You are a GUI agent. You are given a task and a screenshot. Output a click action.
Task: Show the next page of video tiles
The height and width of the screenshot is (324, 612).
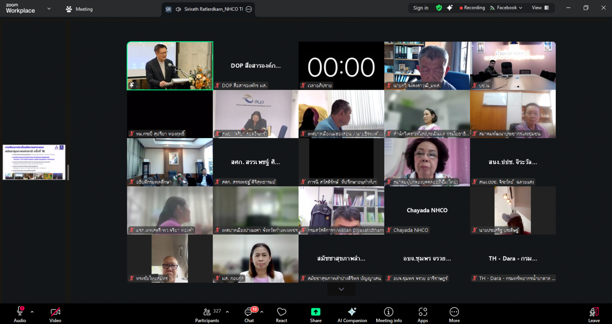coord(341,289)
